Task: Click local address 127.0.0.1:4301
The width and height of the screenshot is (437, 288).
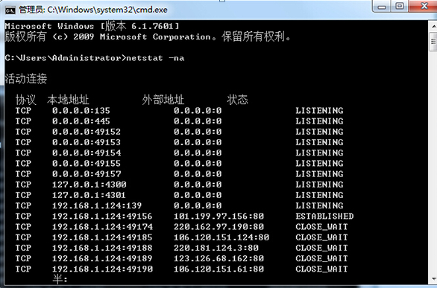Action: tap(89, 195)
